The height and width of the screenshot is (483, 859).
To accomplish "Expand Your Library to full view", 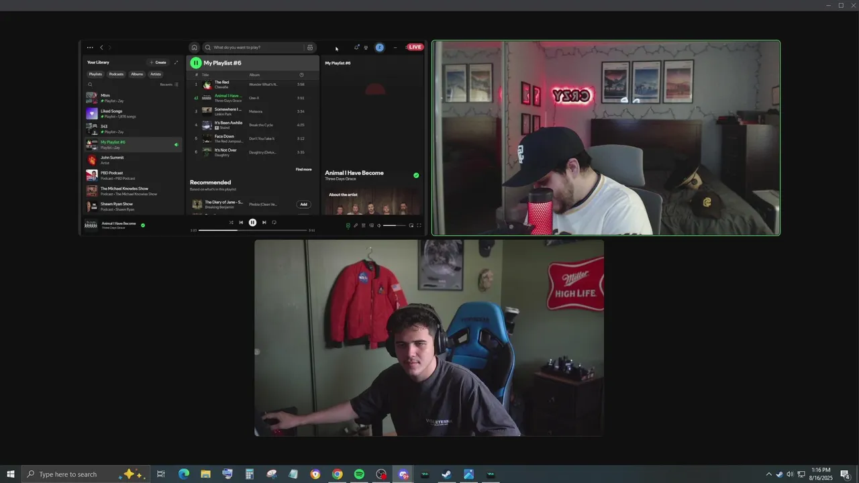I will tap(176, 62).
